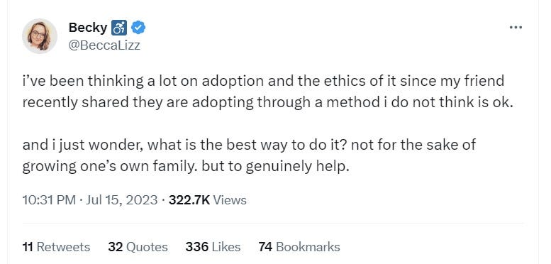Click the Likes label text
The width and height of the screenshot is (551, 264).
(x=226, y=247)
